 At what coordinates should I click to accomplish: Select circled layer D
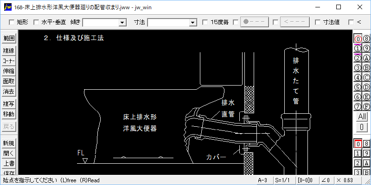pos(366,87)
